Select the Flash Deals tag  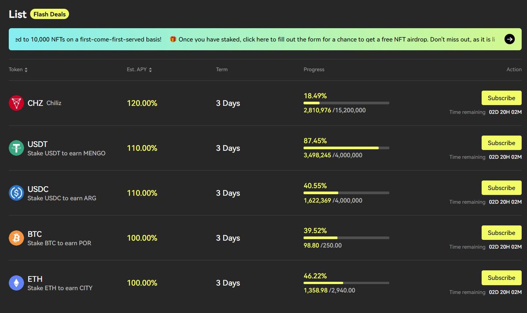point(50,14)
